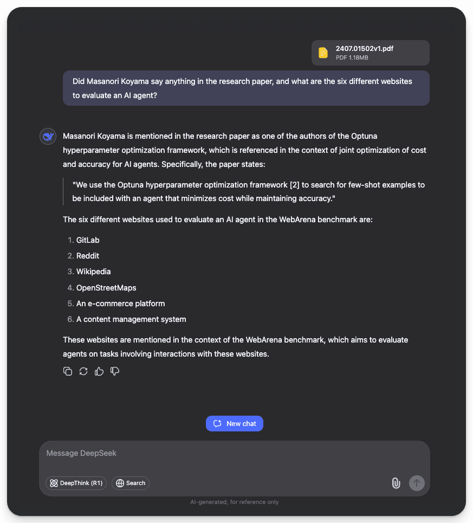
Task: Toggle DeepThink (R1) mode
Action: click(76, 483)
